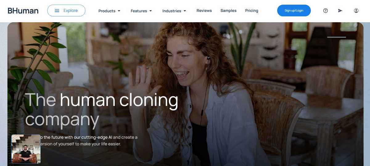Click the Explore button

point(66,10)
